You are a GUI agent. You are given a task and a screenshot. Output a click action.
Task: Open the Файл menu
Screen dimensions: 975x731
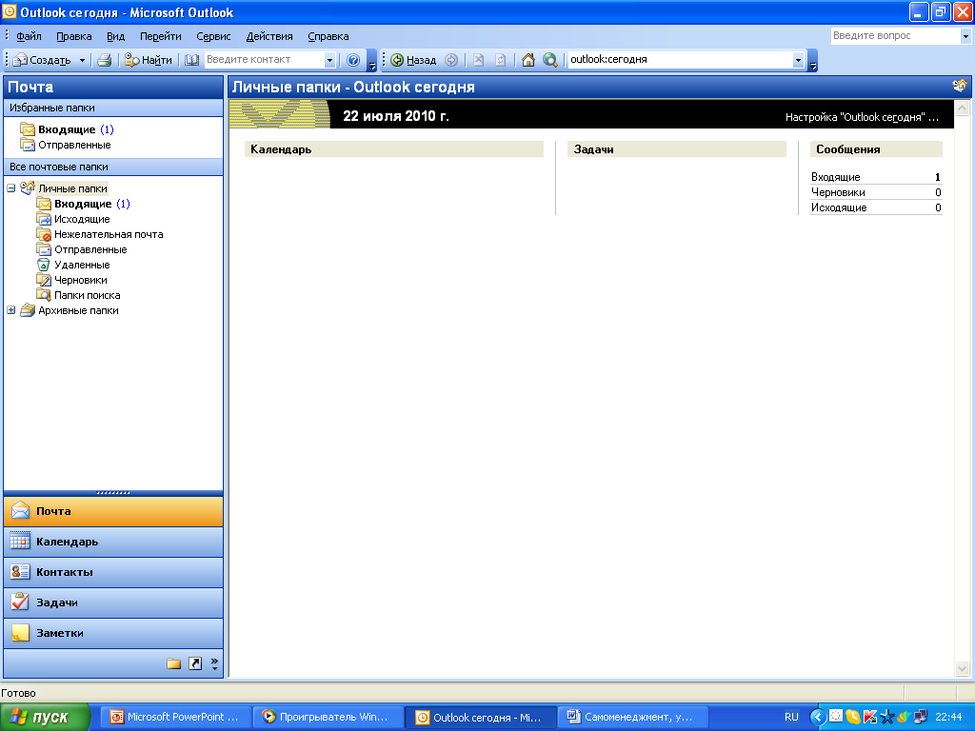point(29,37)
